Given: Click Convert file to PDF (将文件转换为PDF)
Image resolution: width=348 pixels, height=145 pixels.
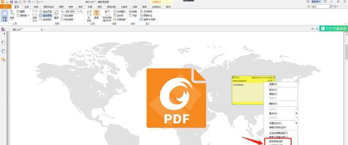Looking at the screenshot, I should click(107, 16).
